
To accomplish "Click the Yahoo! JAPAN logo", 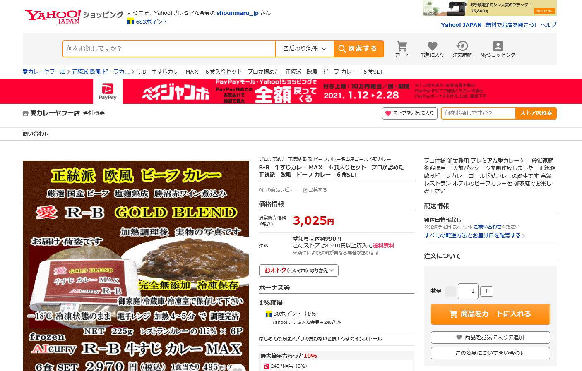I will point(53,16).
